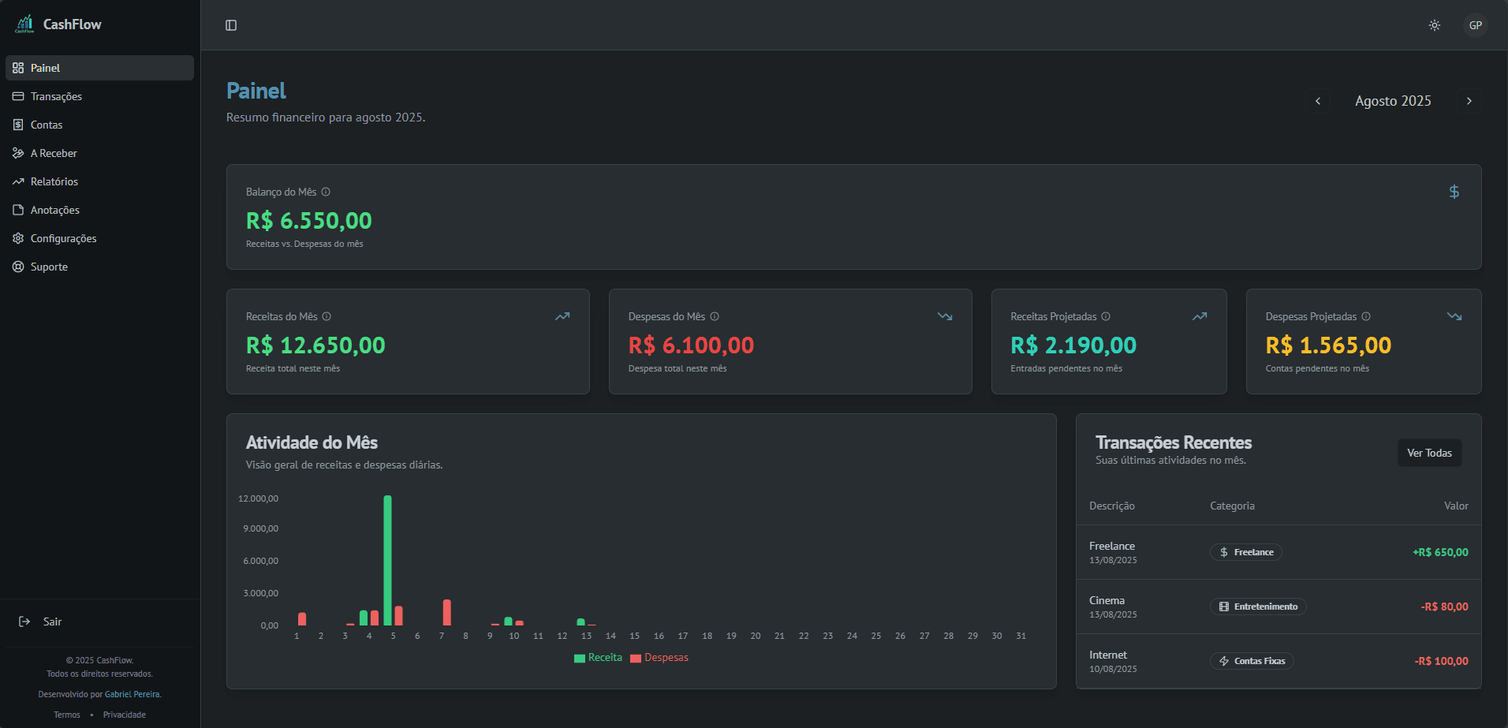Screen dimensions: 1508x728
Task: Open Configurações from the sidebar
Action: click(x=63, y=238)
